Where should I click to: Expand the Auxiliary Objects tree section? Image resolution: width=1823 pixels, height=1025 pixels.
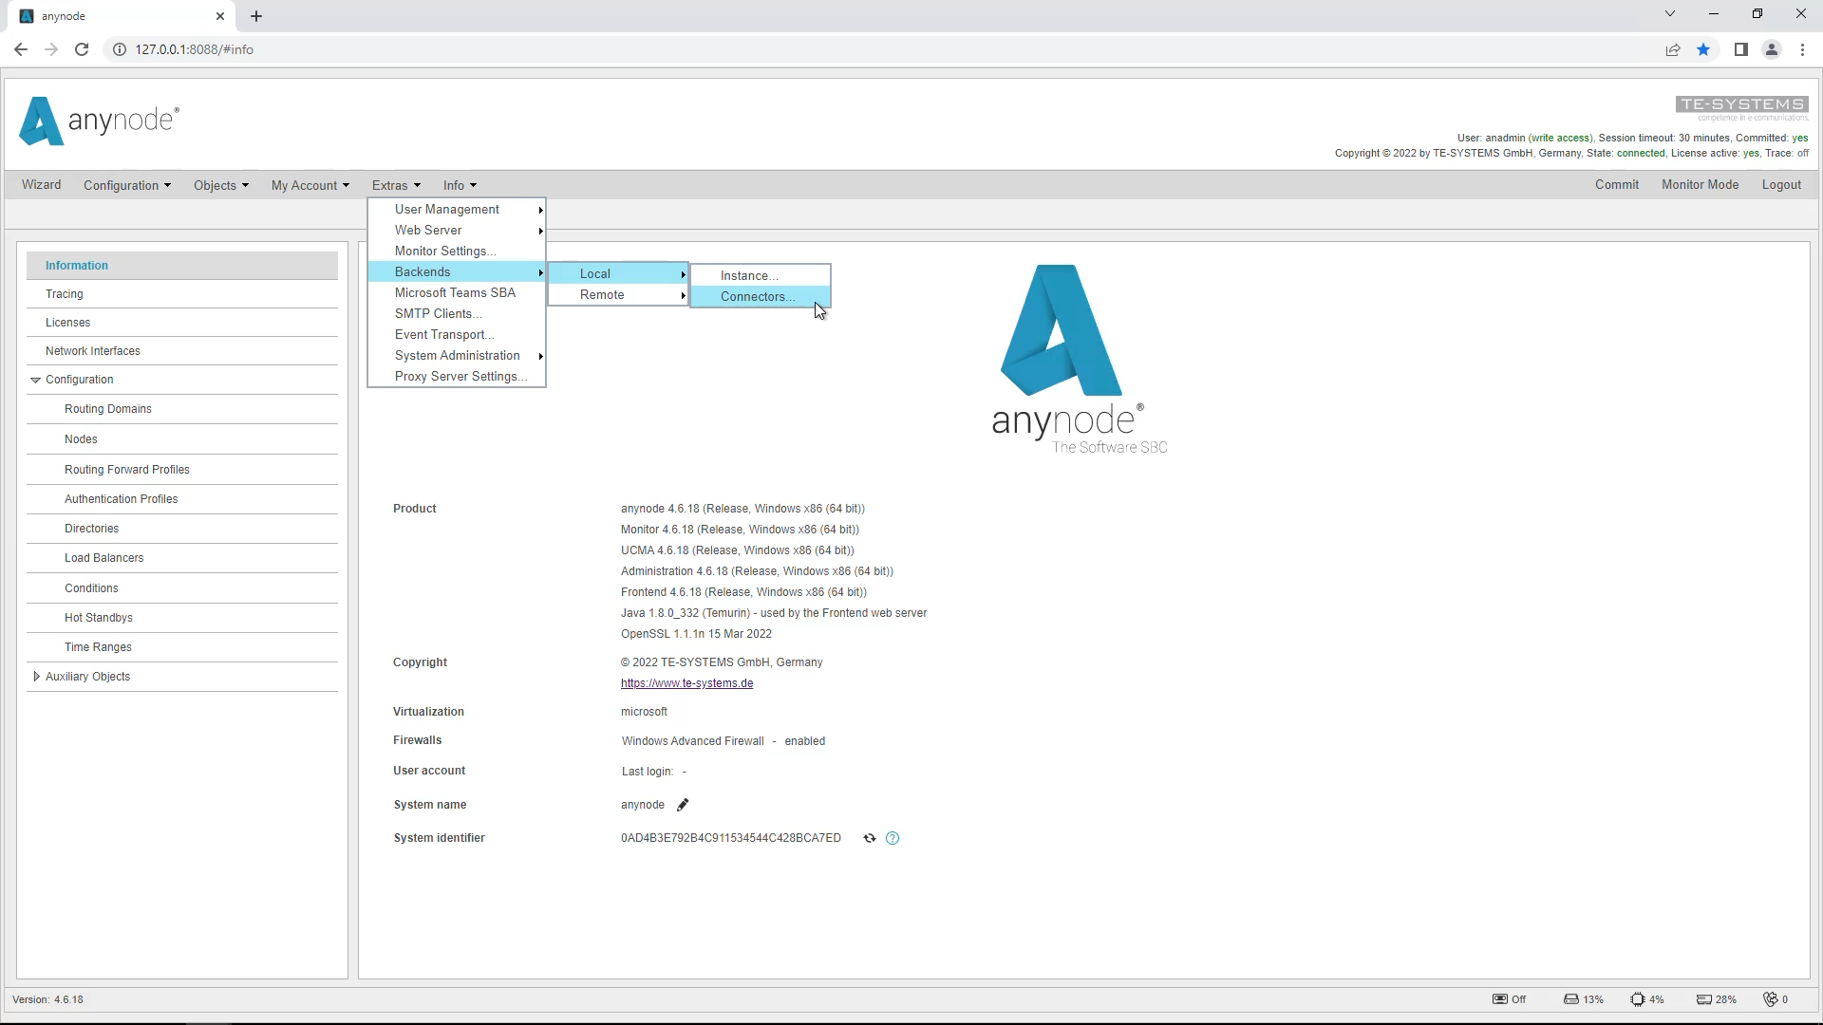(x=36, y=677)
